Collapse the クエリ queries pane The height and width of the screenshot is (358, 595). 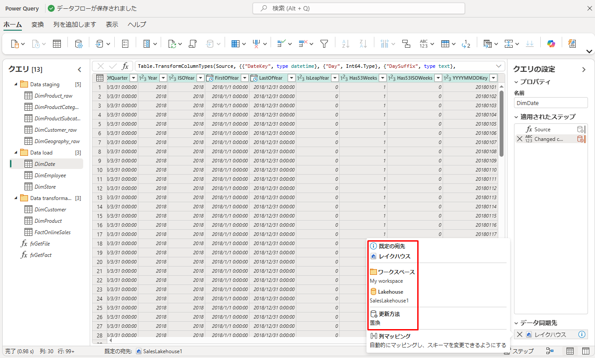pyautogui.click(x=79, y=69)
